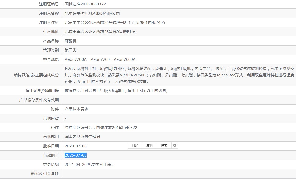Click the 产品名称 label
This screenshot has height=181, width=296.
click(x=51, y=41)
